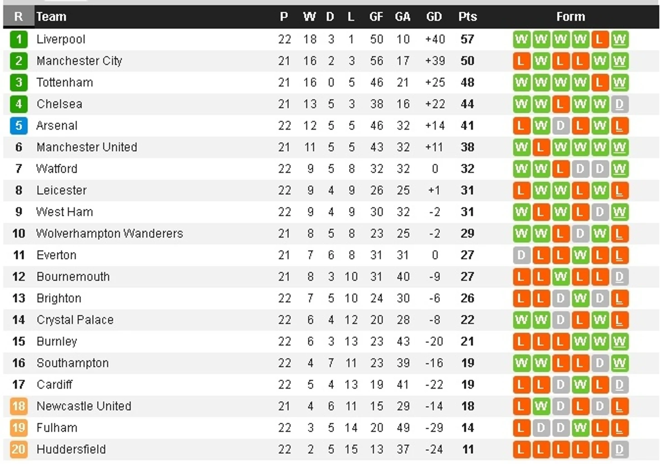662x464 pixels.
Task: Open the Wolverhampton Wanderers team link
Action: (x=110, y=233)
